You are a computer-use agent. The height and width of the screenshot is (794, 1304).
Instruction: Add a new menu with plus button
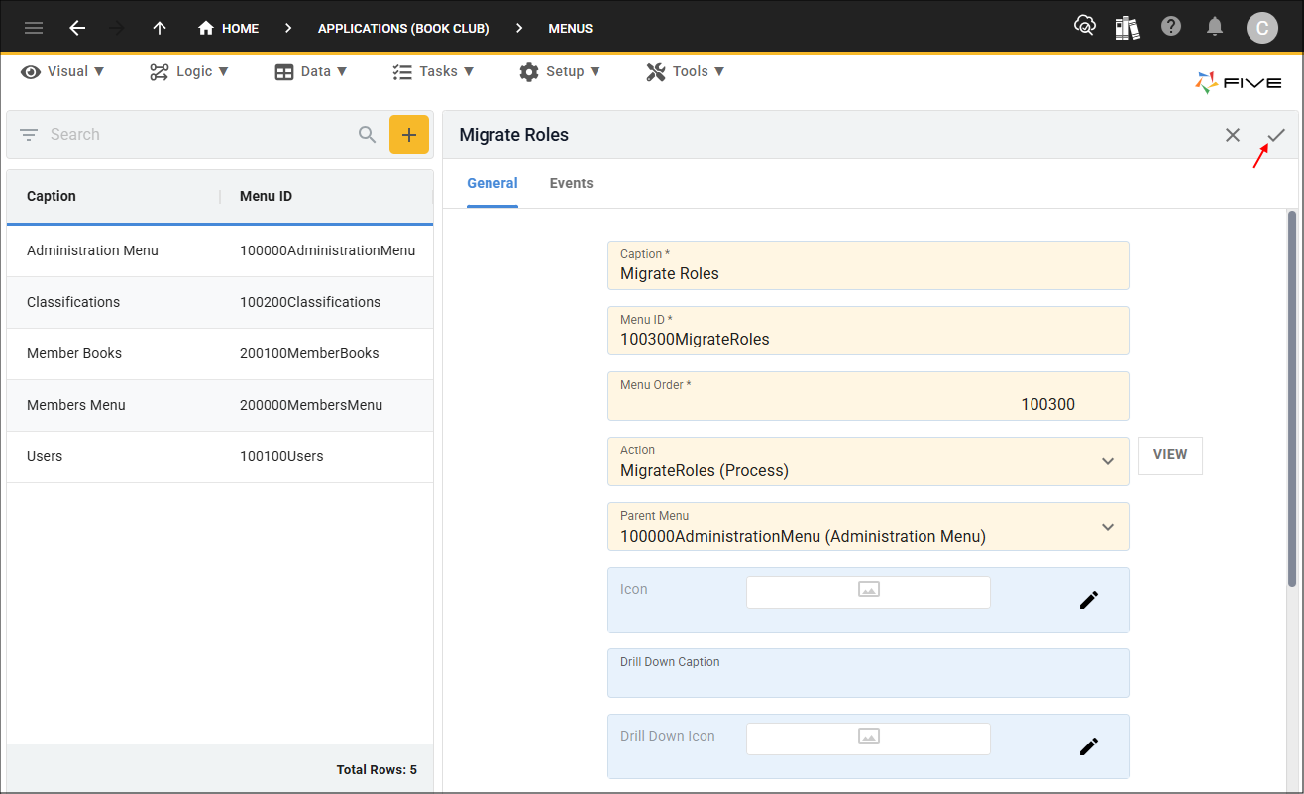coord(409,135)
